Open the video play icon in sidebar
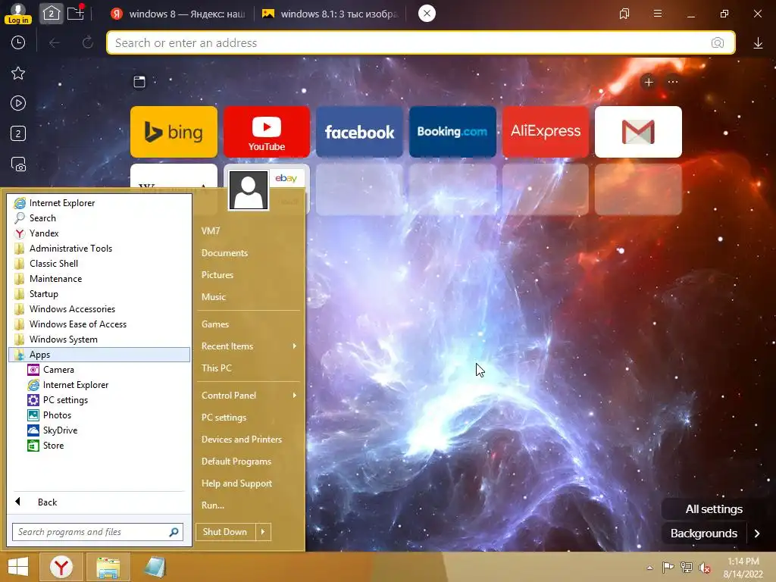Screen dimensions: 776x582 (18, 103)
